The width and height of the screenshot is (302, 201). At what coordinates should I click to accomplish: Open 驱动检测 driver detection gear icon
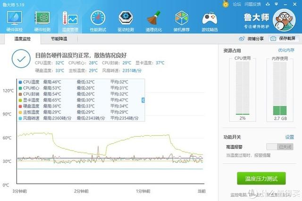(x=126, y=21)
